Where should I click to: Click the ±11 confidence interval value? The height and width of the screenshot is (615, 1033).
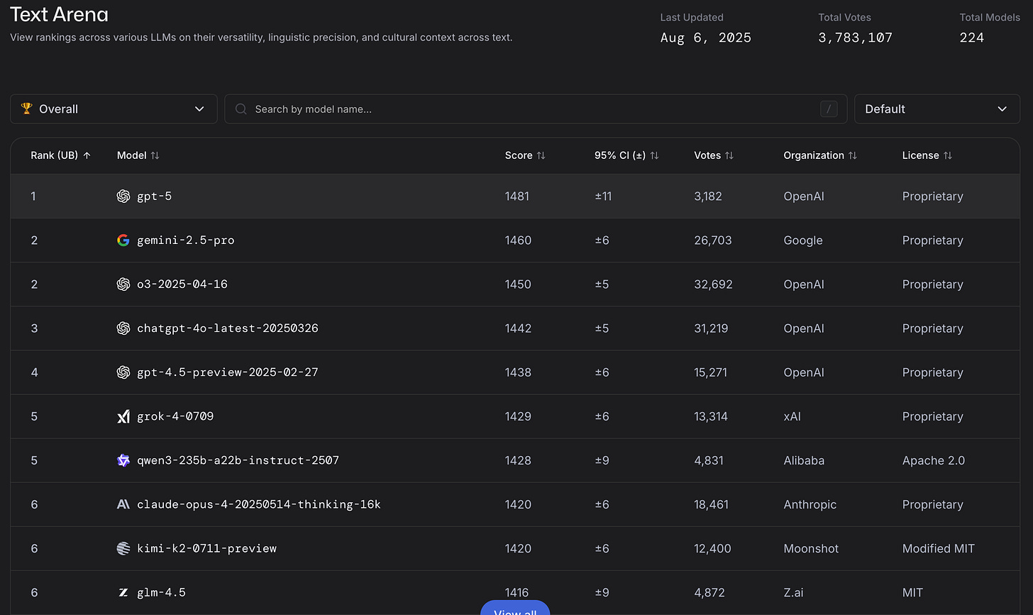pyautogui.click(x=603, y=196)
